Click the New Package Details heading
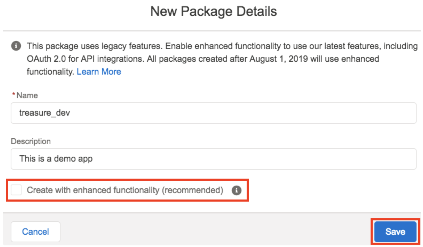 pyautogui.click(x=213, y=12)
